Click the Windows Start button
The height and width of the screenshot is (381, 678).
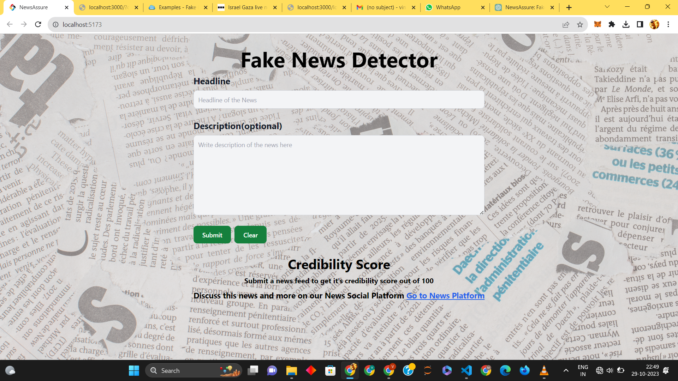pos(134,370)
